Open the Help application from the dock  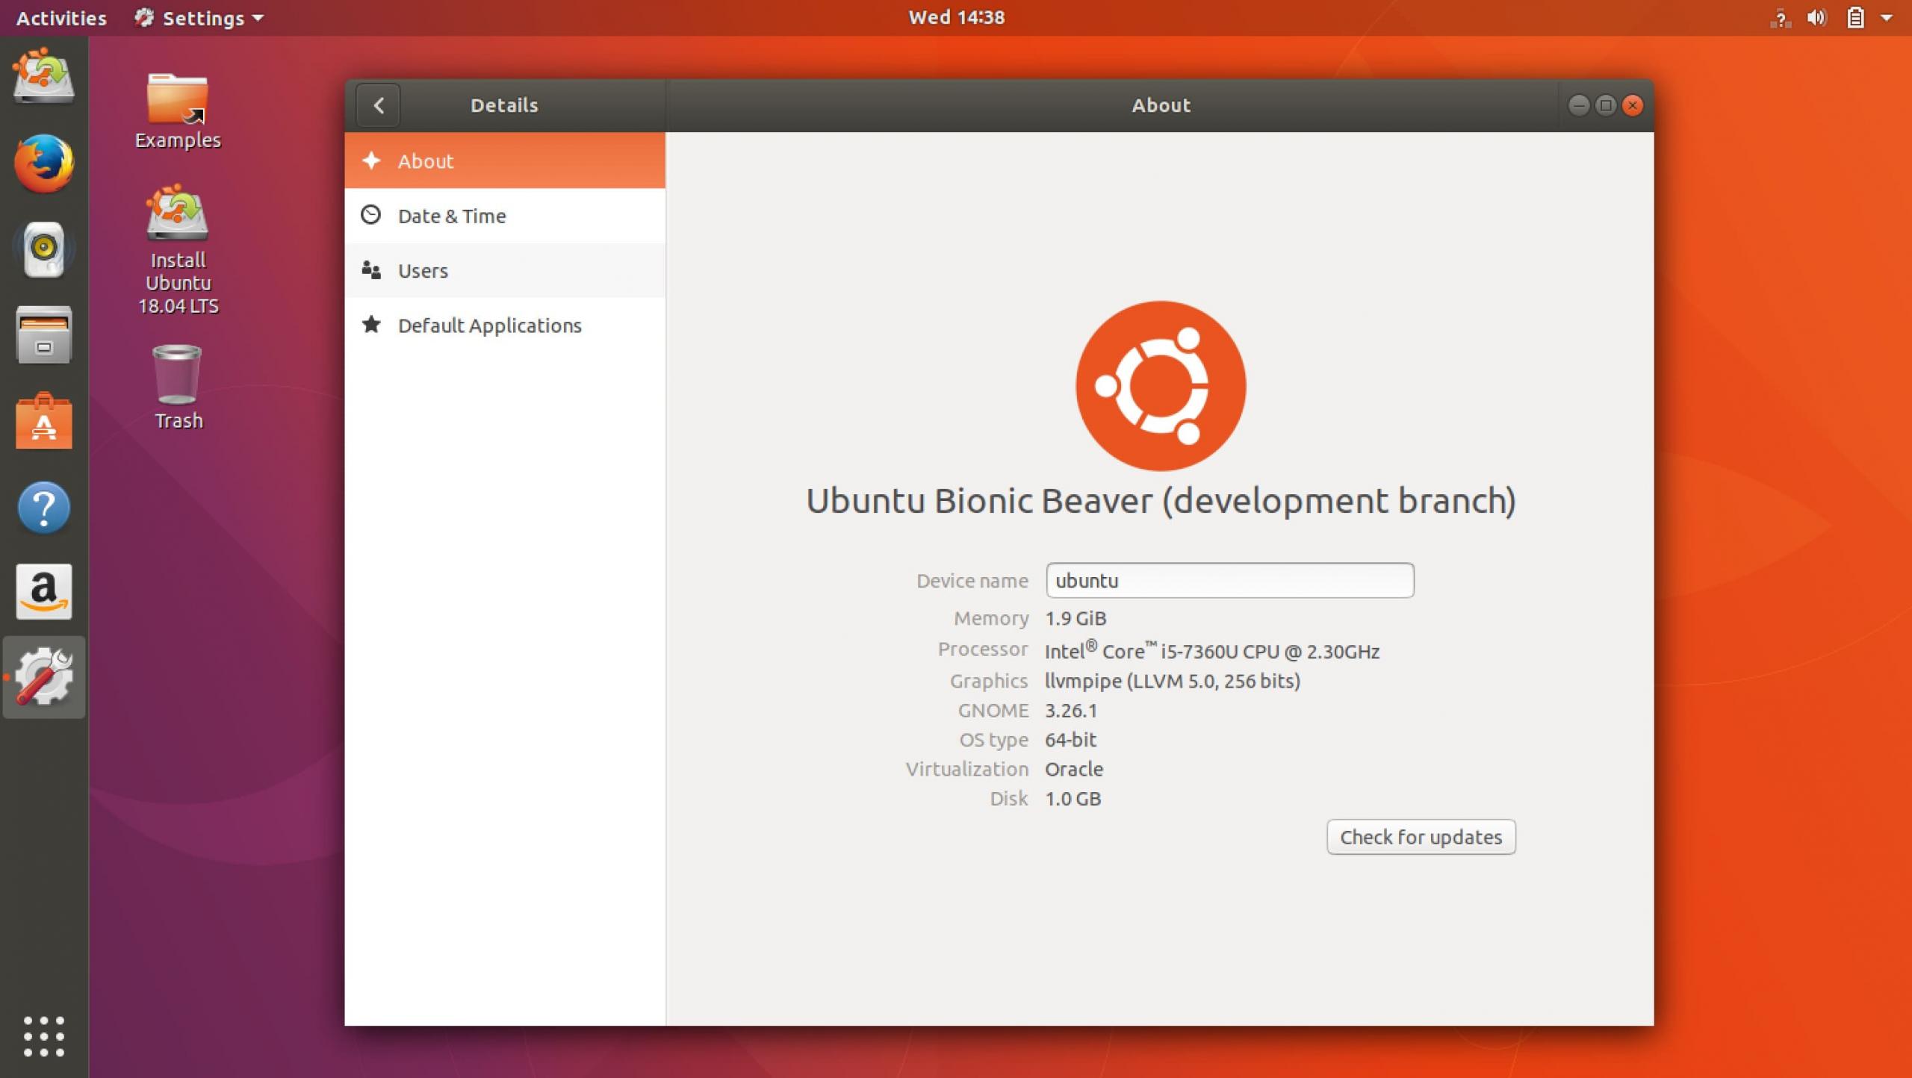pos(43,507)
